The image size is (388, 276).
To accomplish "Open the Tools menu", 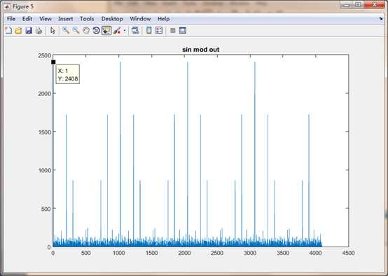I will [87, 19].
